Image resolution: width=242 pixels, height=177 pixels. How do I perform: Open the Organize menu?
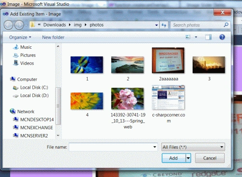20,37
